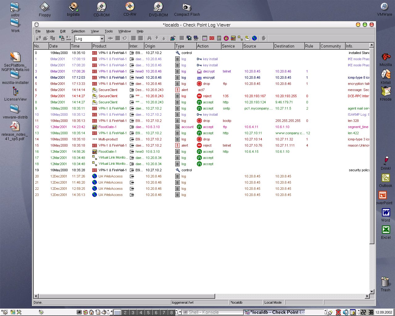Switch to virtual desktop 4 in pager
The height and width of the screenshot is (316, 395).
140,312
